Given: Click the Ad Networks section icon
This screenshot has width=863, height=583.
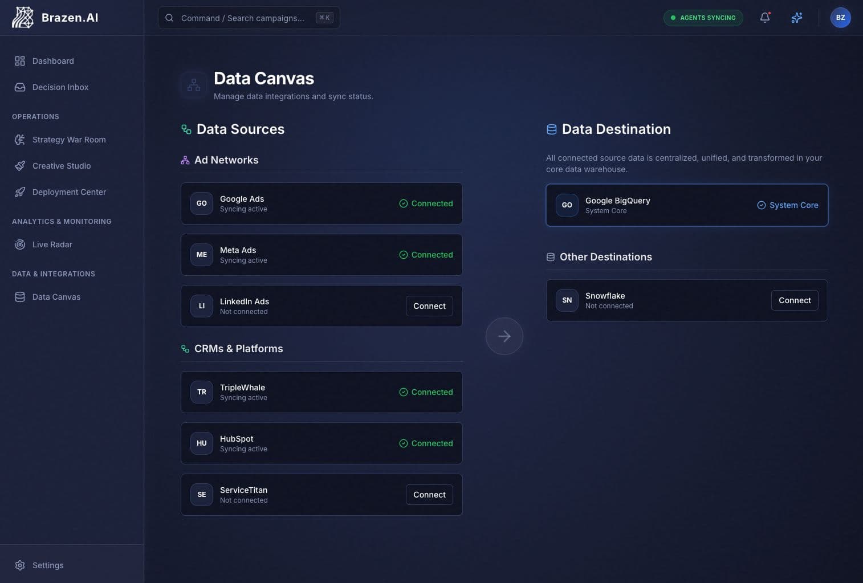Looking at the screenshot, I should pyautogui.click(x=185, y=160).
